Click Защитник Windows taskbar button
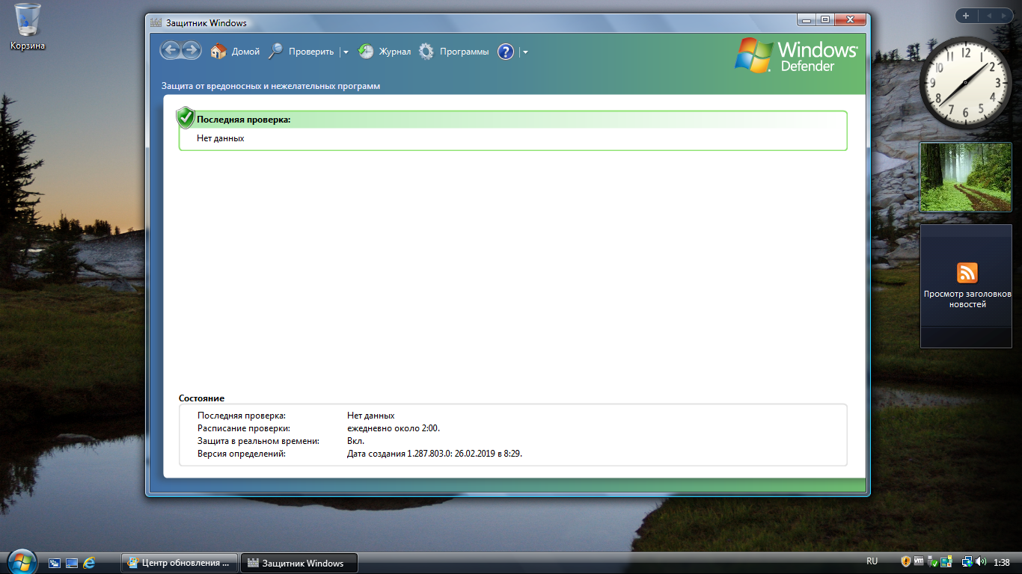Viewport: 1022px width, 574px height. pos(299,563)
